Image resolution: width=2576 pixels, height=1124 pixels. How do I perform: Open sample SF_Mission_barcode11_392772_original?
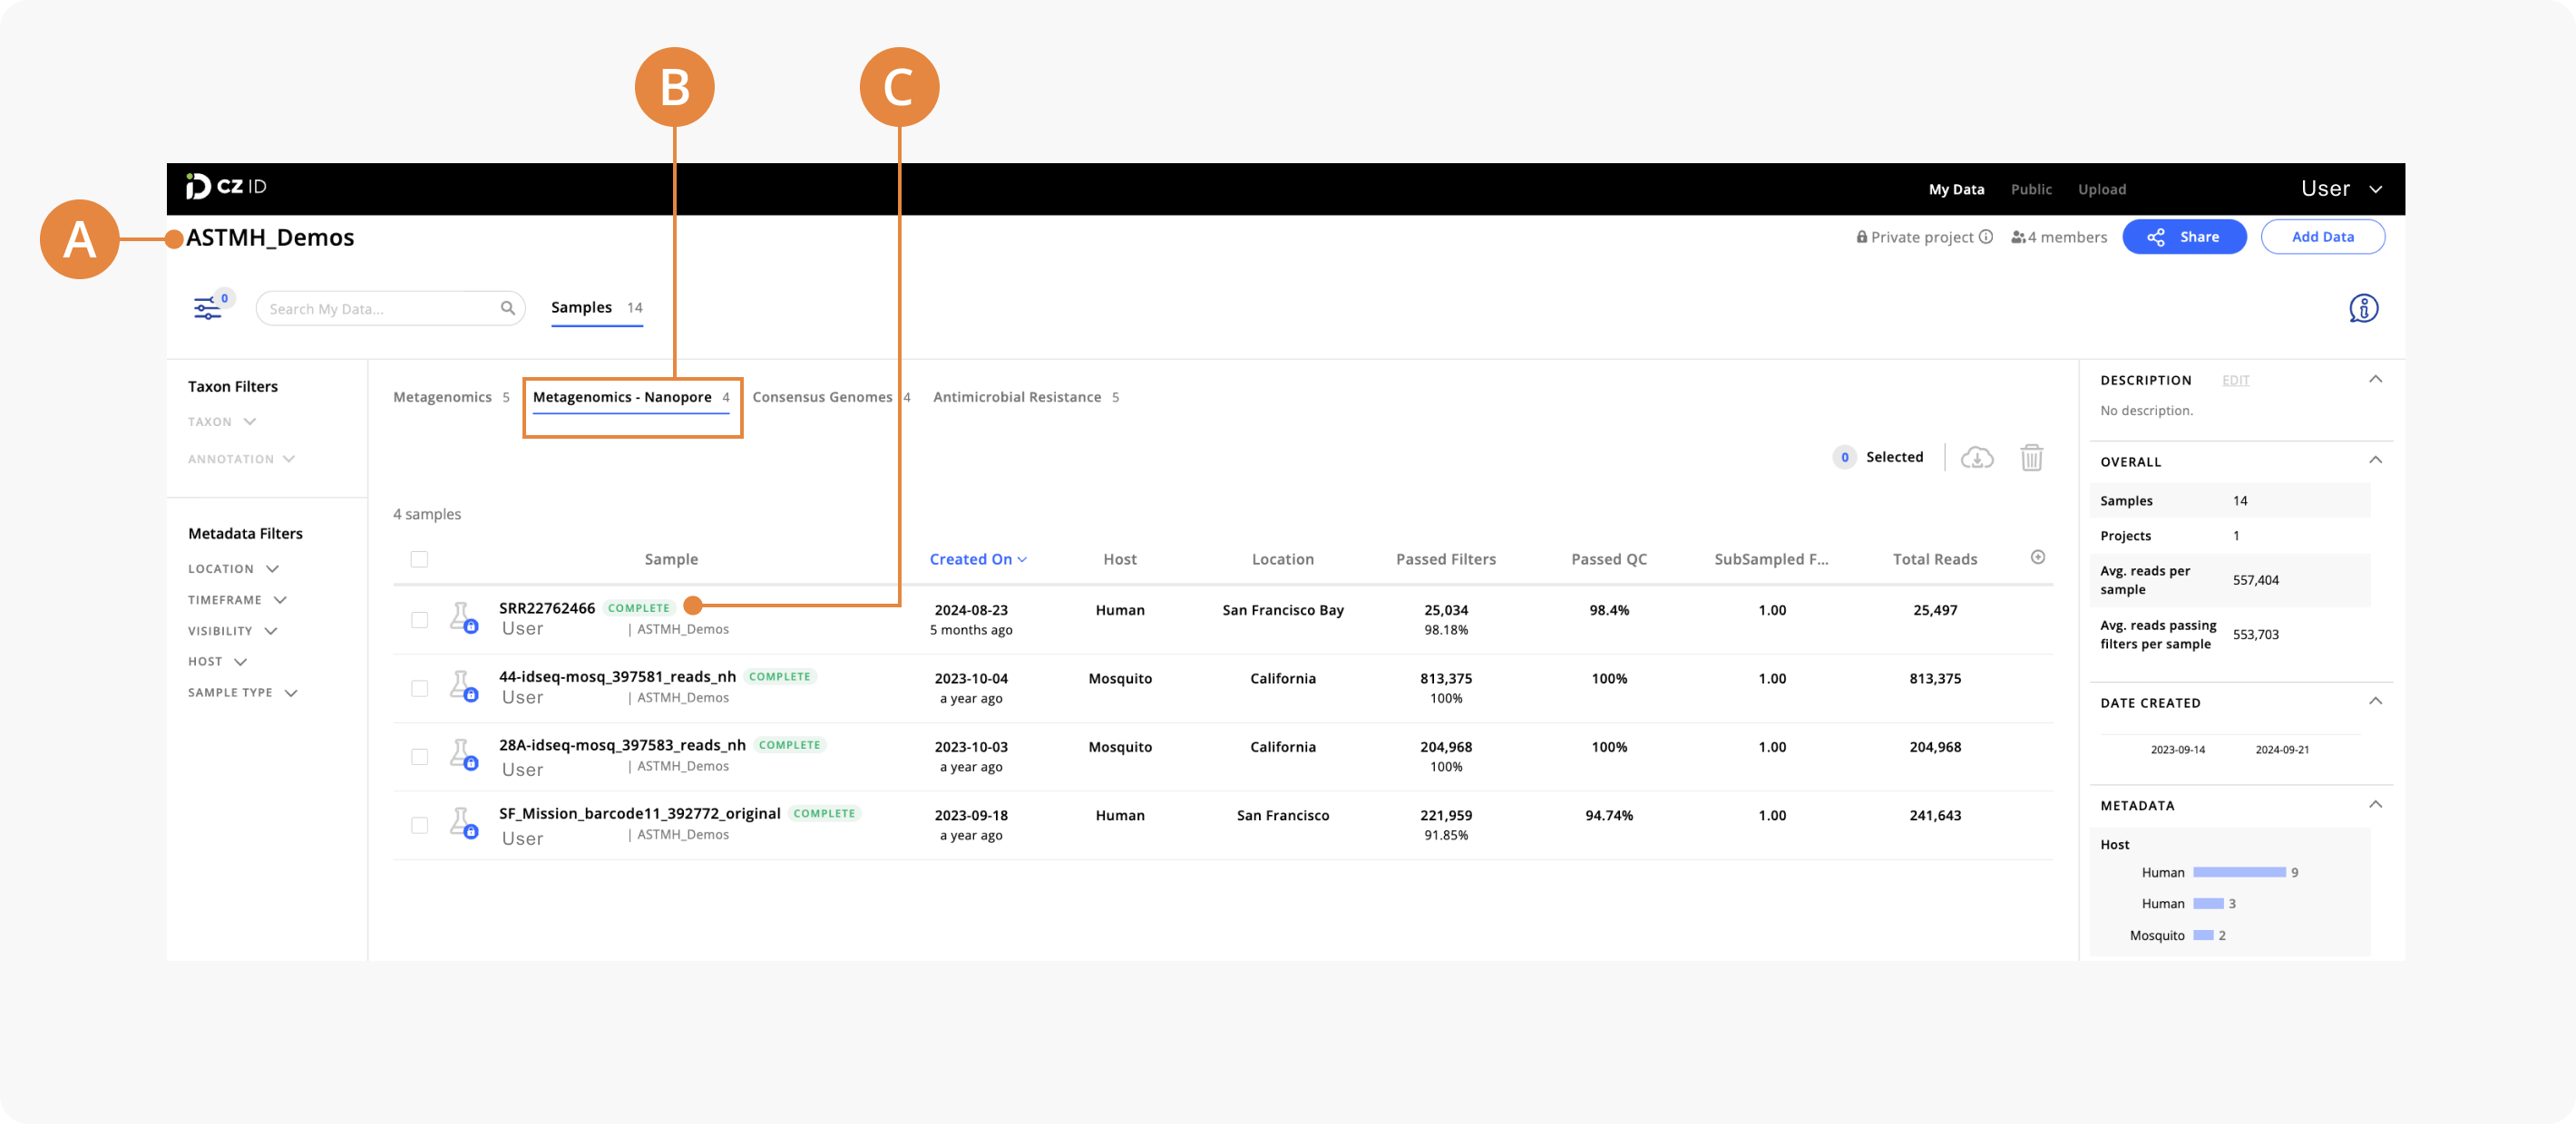639,814
